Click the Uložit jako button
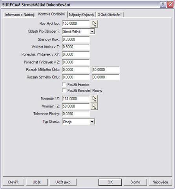The height and width of the screenshot is (189, 175). (63, 182)
